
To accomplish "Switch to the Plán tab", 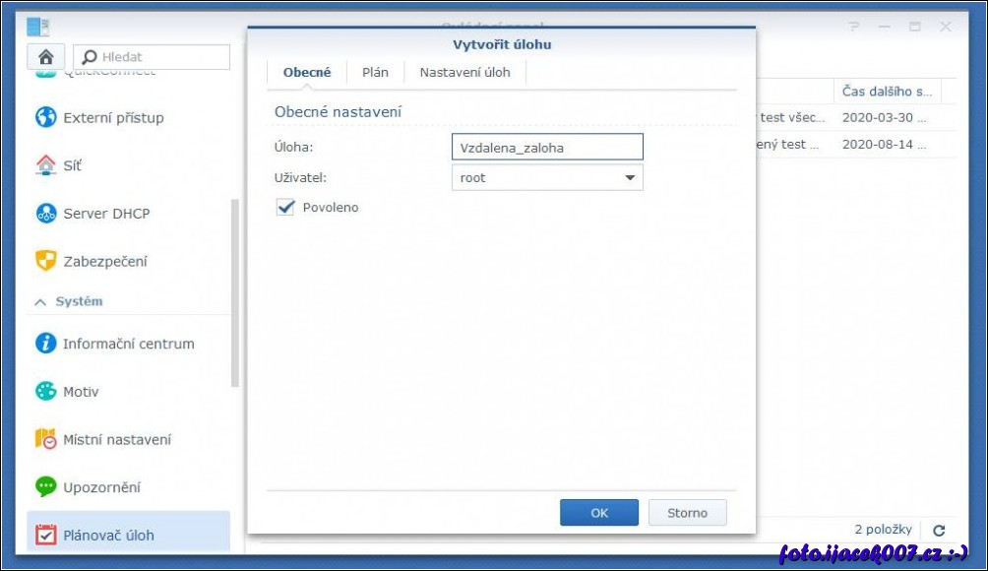I will point(375,73).
